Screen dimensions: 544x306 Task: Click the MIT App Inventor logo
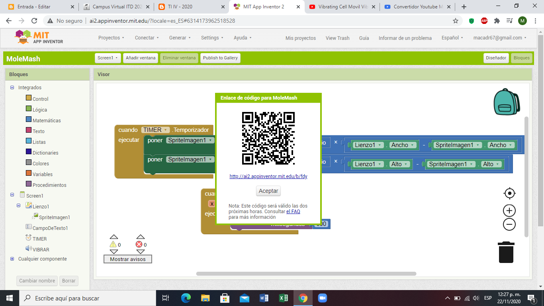tap(39, 37)
